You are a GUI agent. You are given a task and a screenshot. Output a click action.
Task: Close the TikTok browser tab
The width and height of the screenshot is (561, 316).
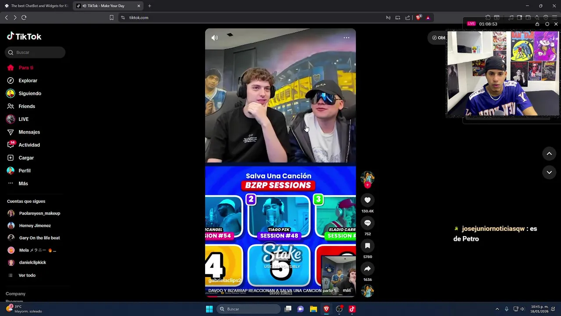139,6
